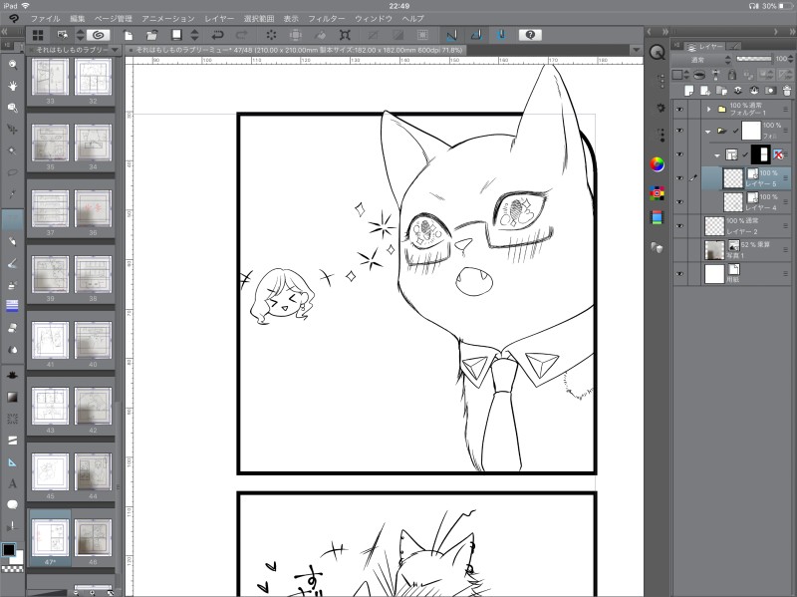The height and width of the screenshot is (597, 797).
Task: Click the Create layer mask icon
Action: tap(770, 91)
